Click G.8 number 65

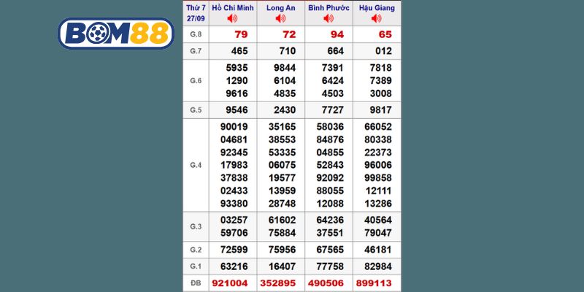385,34
